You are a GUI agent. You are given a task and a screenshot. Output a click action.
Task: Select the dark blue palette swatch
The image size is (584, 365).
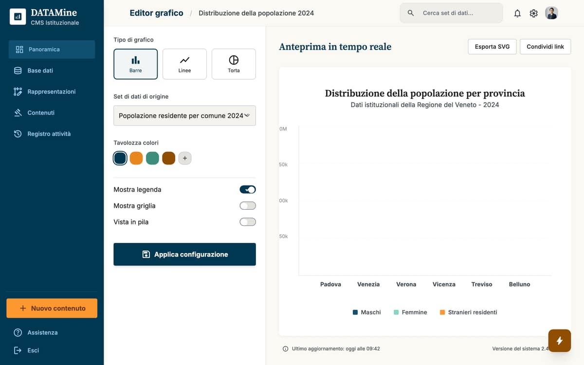tap(120, 158)
